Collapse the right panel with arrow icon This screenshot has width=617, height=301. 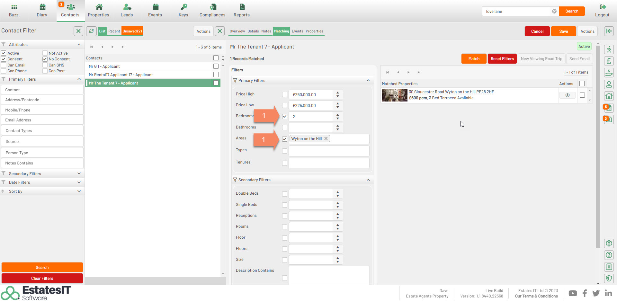609,31
